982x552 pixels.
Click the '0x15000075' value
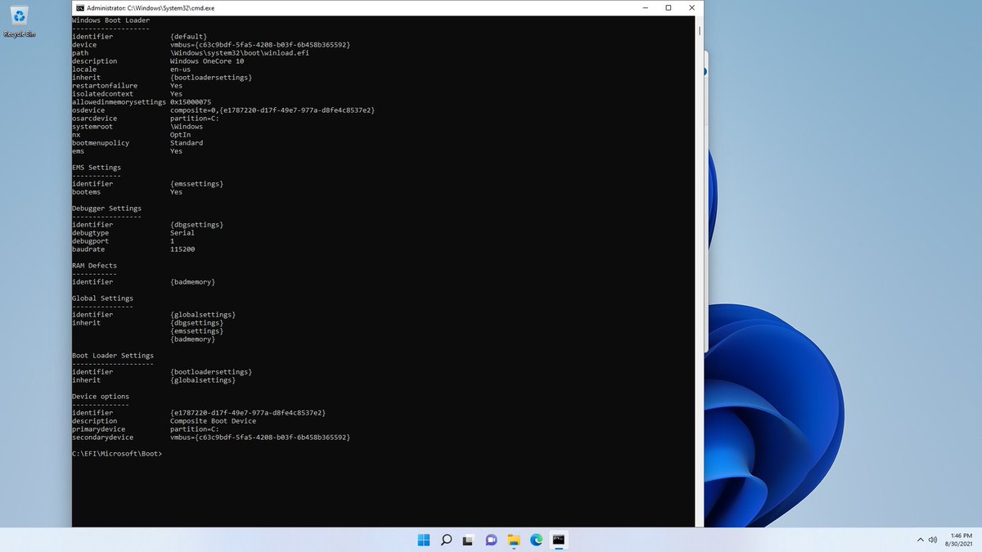191,101
